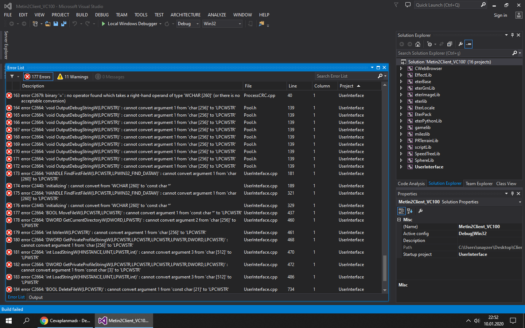Click the Search Error List input field

(346, 76)
